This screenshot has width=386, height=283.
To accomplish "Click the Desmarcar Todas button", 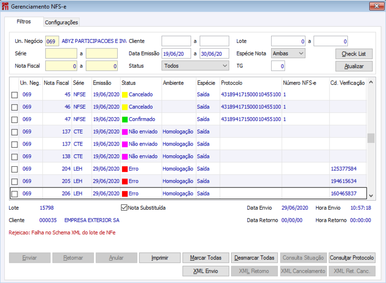I will (254, 257).
